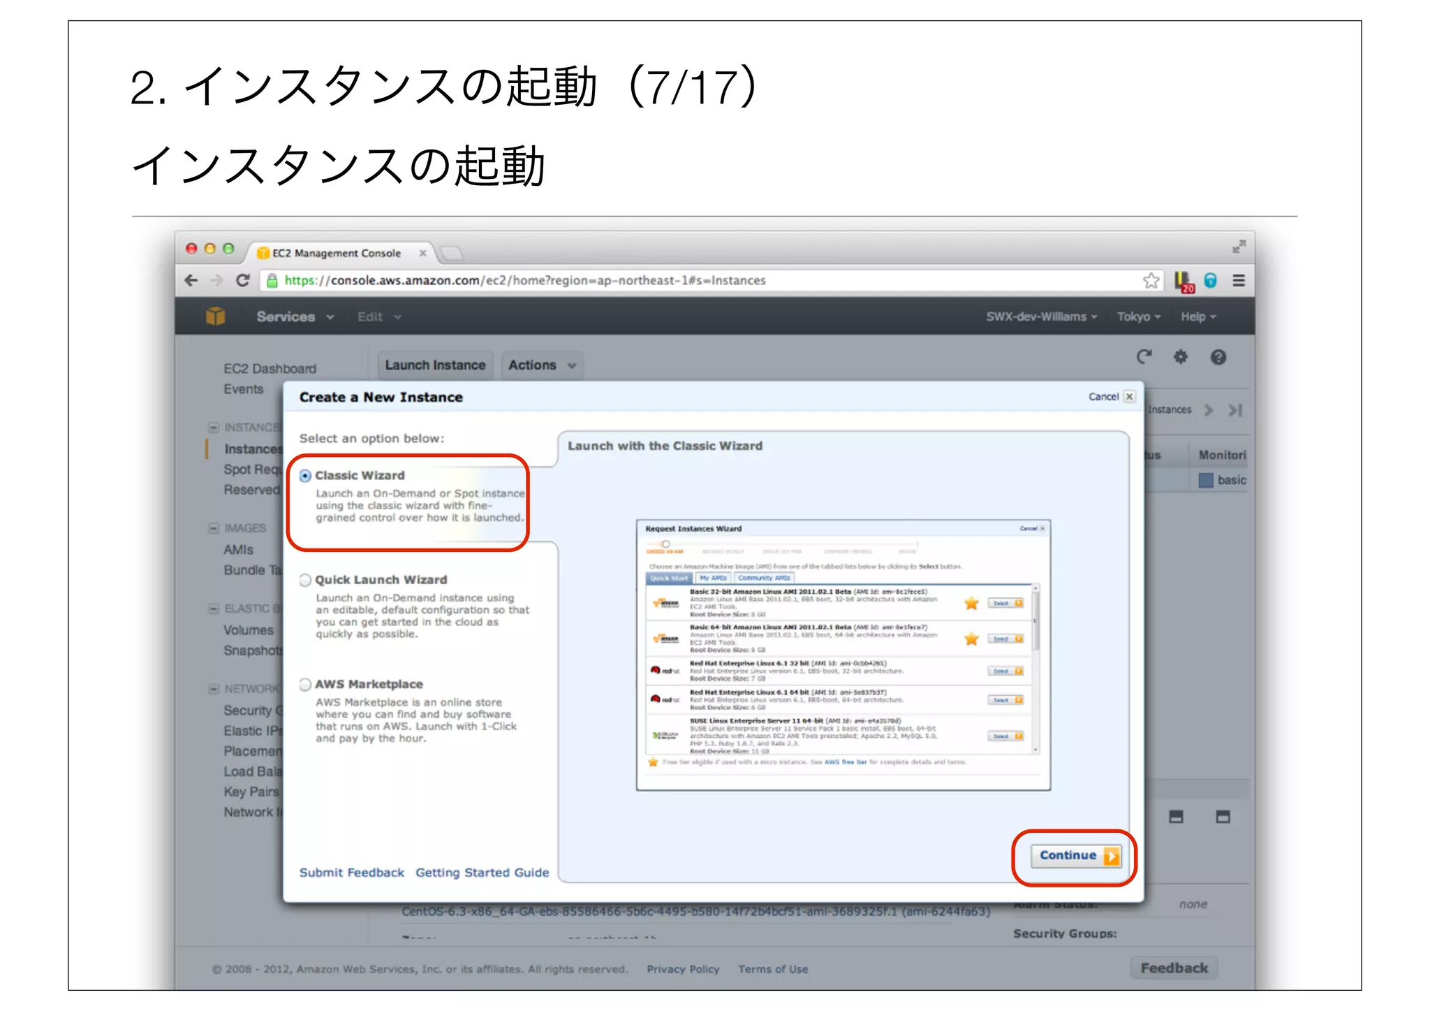Open the SWX-dev-Williams account menu
1430x1011 pixels.
coord(1040,317)
